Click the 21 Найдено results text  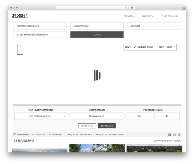pyautogui.click(x=24, y=141)
